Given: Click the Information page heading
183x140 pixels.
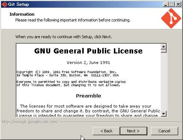Looking at the screenshot, I should tap(22, 14).
